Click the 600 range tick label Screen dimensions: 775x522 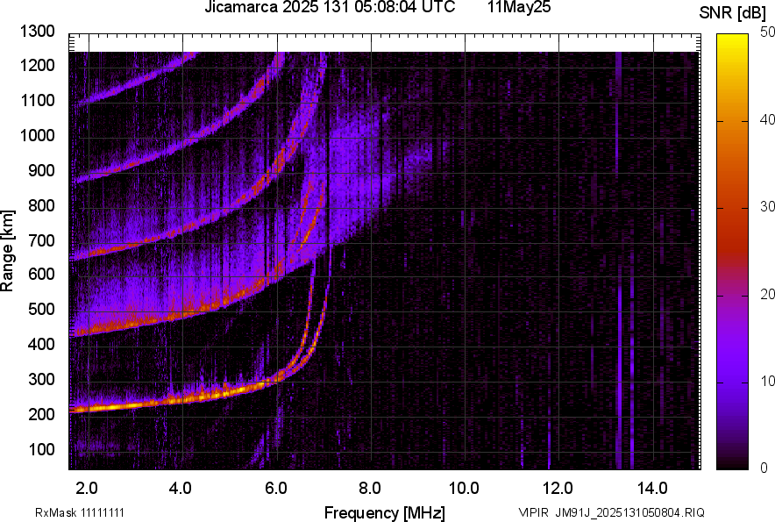[41, 274]
